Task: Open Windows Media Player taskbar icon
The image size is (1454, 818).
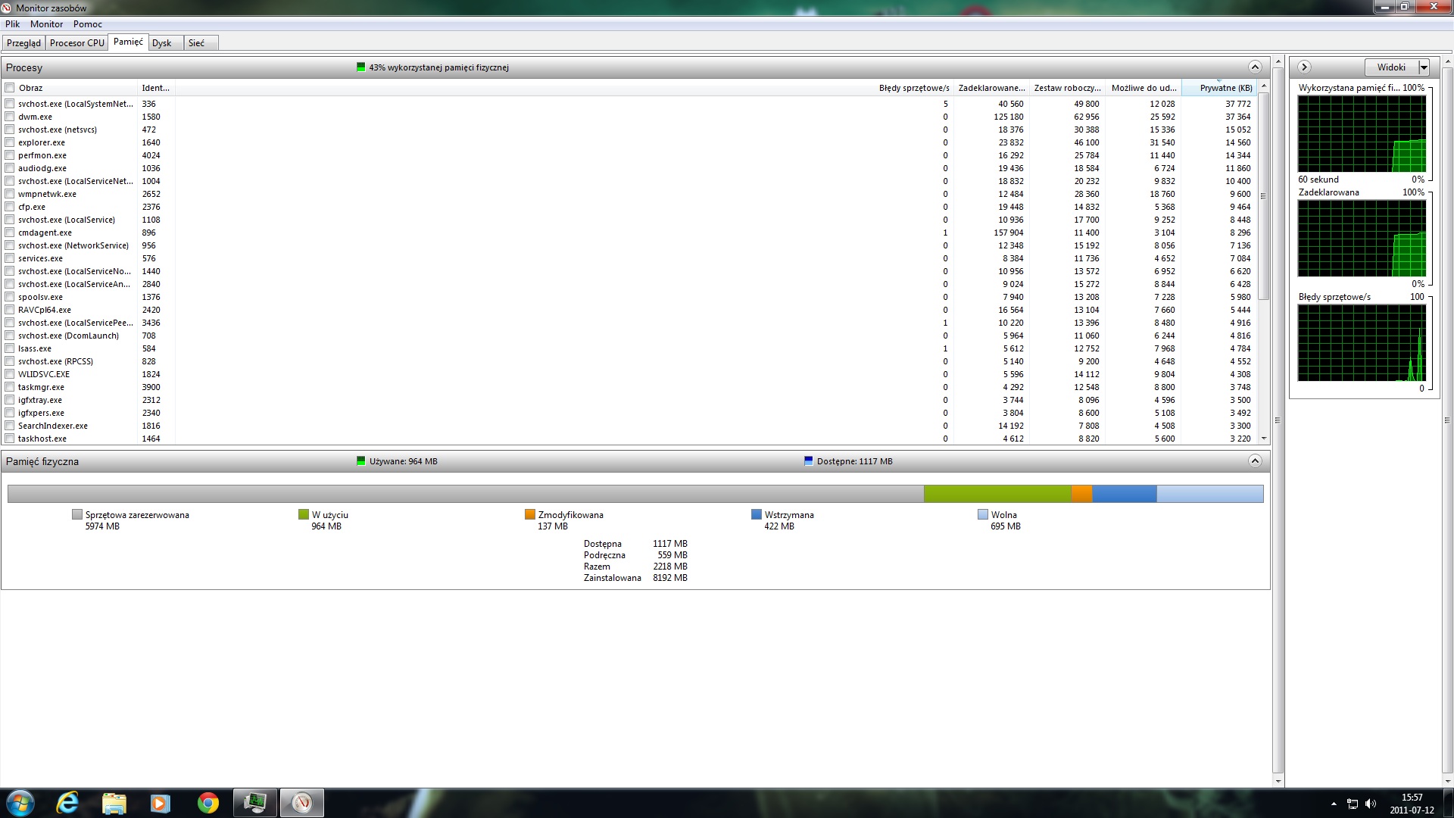Action: pyautogui.click(x=161, y=803)
